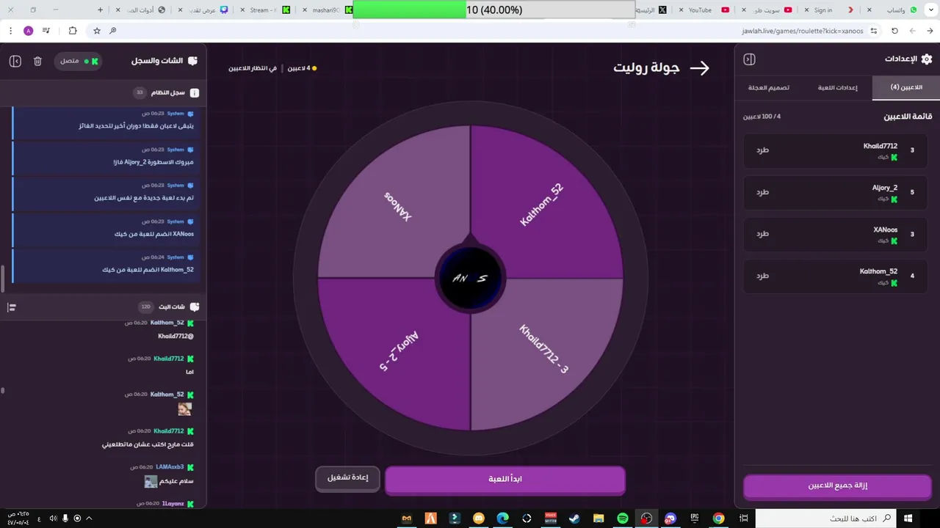The height and width of the screenshot is (528, 940).
Task: Click Kalthom_52's emote image in chat
Action: point(184,409)
